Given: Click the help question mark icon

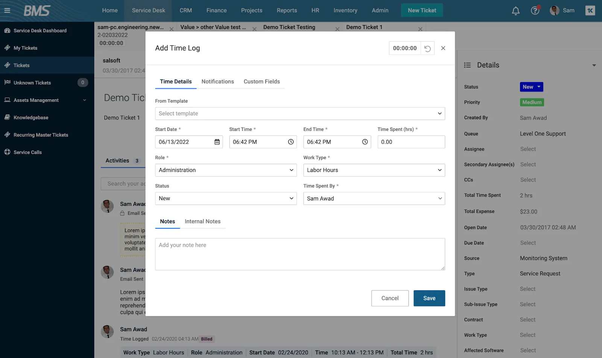Looking at the screenshot, I should tap(535, 11).
